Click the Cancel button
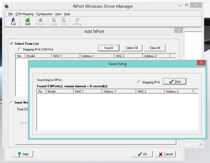 (x=165, y=154)
